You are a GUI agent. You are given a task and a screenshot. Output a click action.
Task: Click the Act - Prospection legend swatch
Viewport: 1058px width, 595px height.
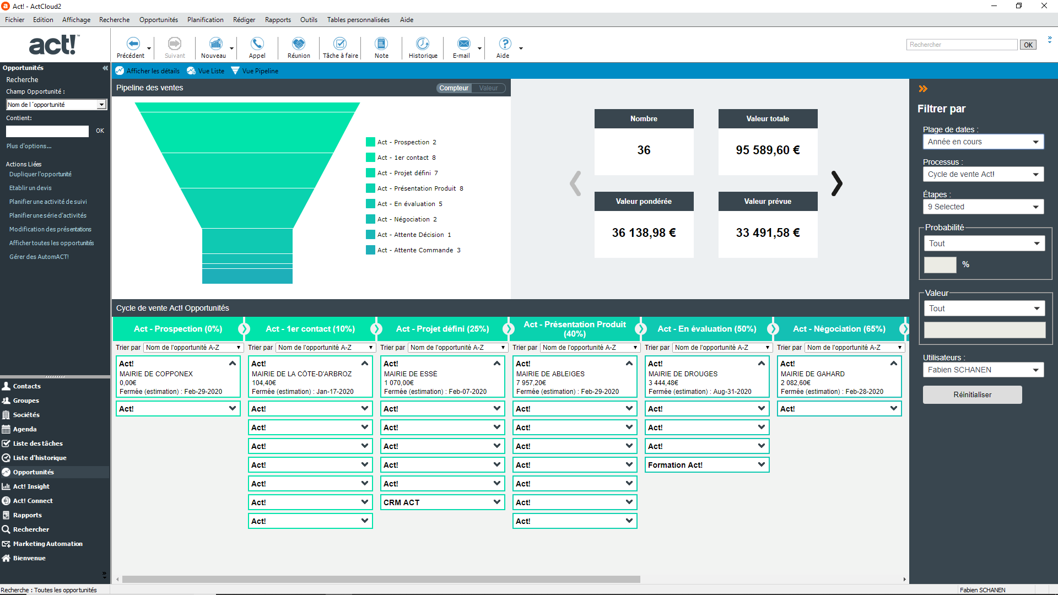coord(370,142)
